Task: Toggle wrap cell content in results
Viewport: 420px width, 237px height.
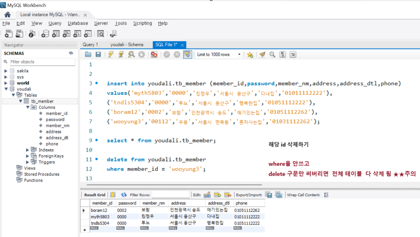Action: point(326,195)
